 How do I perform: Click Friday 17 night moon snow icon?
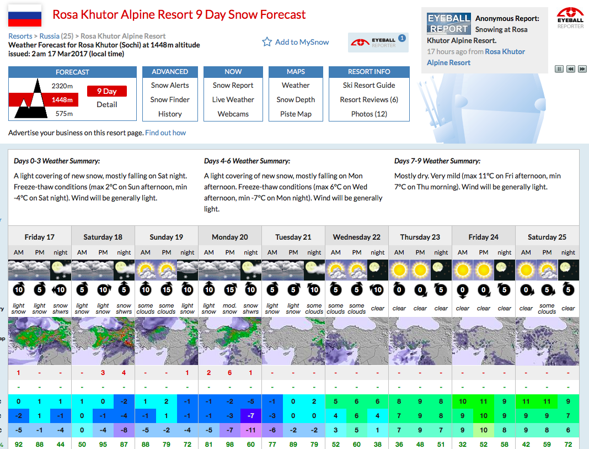pos(61,270)
